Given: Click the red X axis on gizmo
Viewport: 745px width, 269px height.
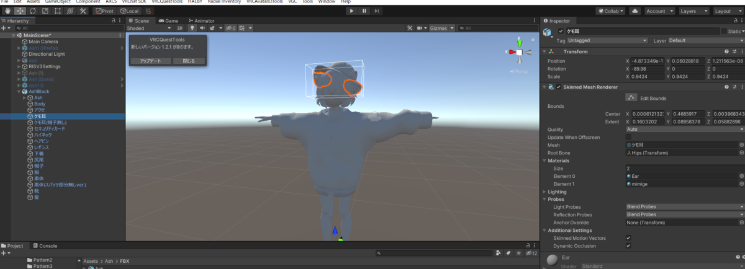Looking at the screenshot, I should [x=512, y=53].
